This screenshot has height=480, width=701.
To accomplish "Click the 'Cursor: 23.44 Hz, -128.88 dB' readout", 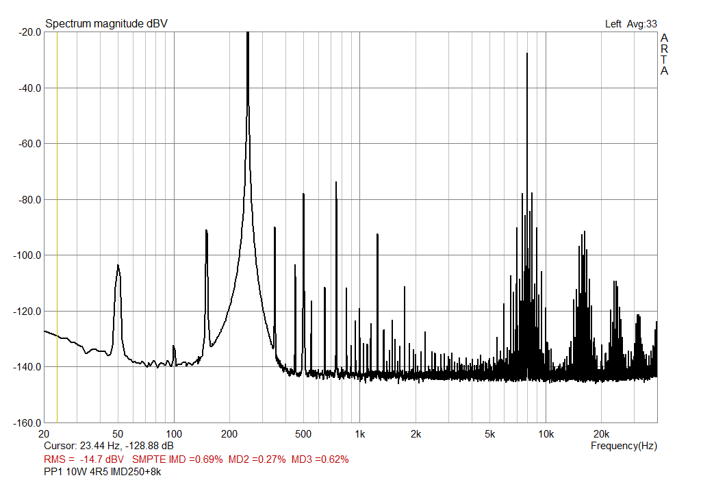I will point(109,446).
